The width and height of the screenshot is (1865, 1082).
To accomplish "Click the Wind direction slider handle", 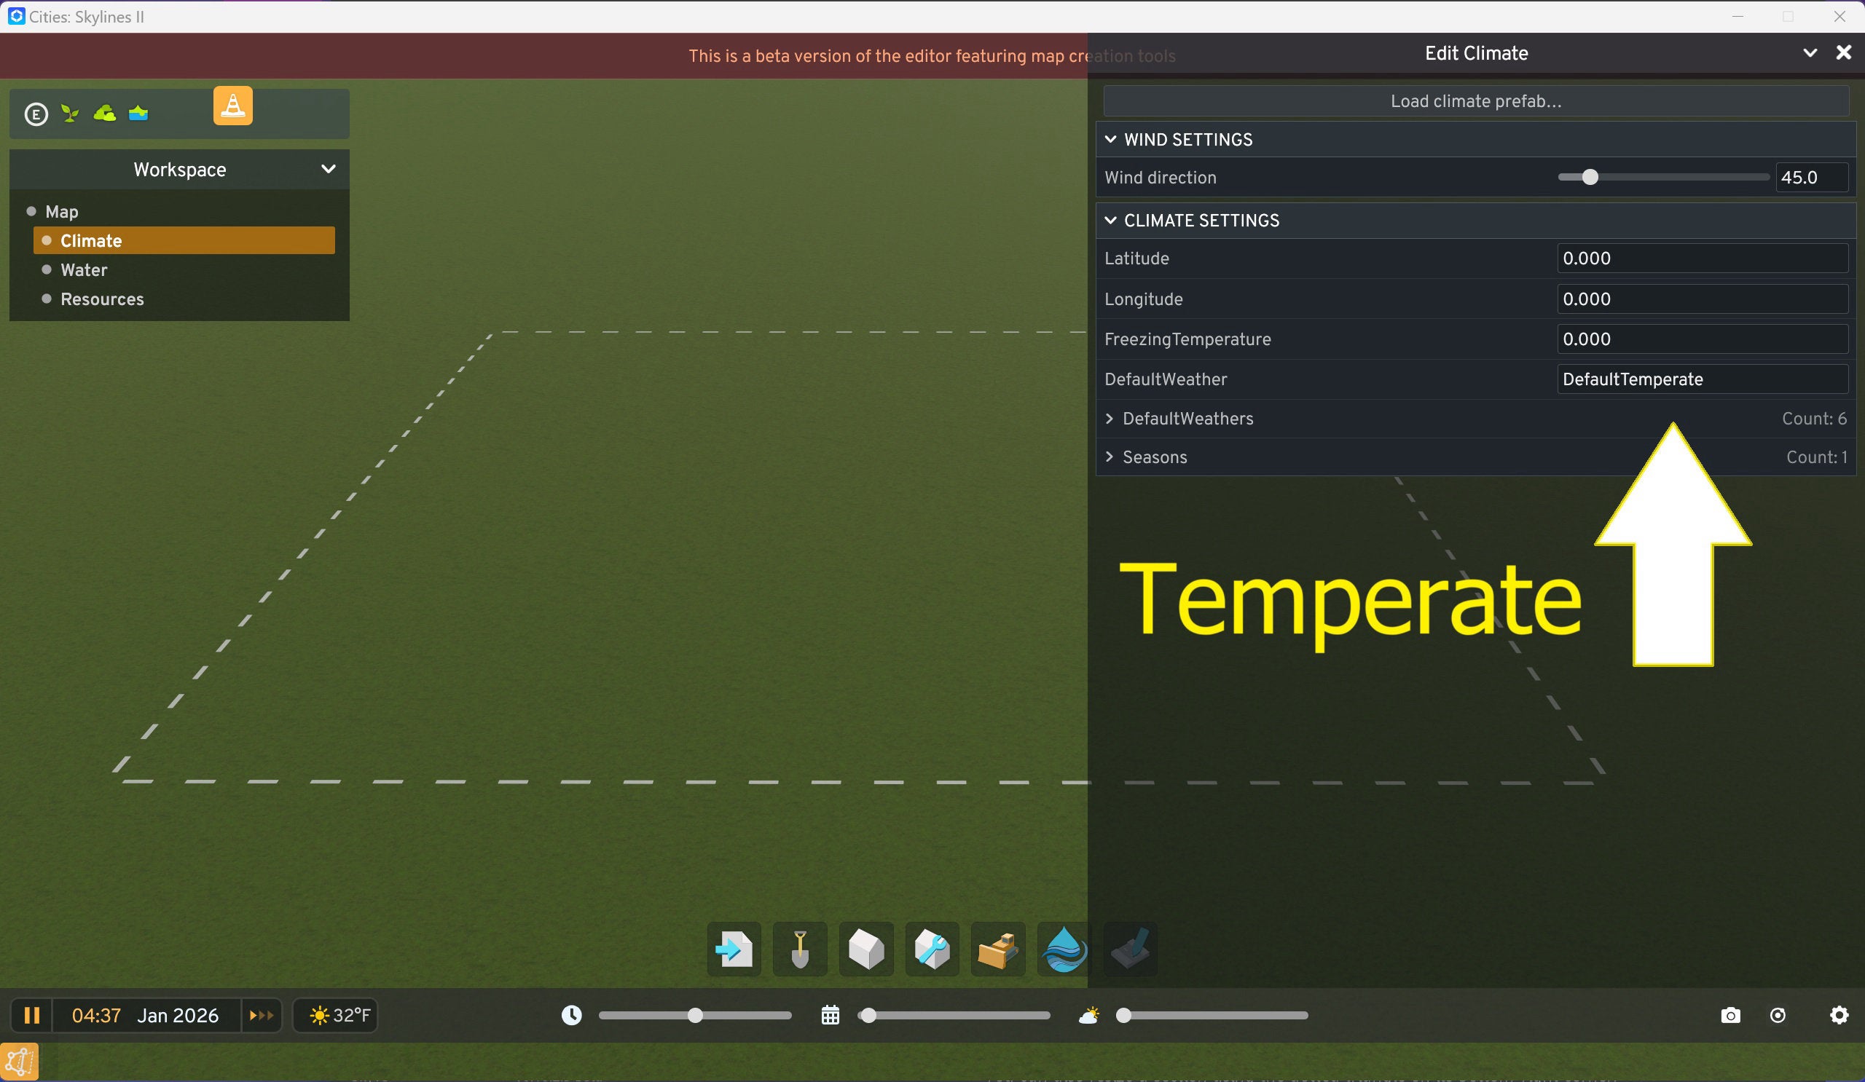I will coord(1590,178).
